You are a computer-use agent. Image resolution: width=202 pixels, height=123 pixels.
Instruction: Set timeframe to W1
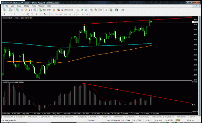tap(83, 14)
